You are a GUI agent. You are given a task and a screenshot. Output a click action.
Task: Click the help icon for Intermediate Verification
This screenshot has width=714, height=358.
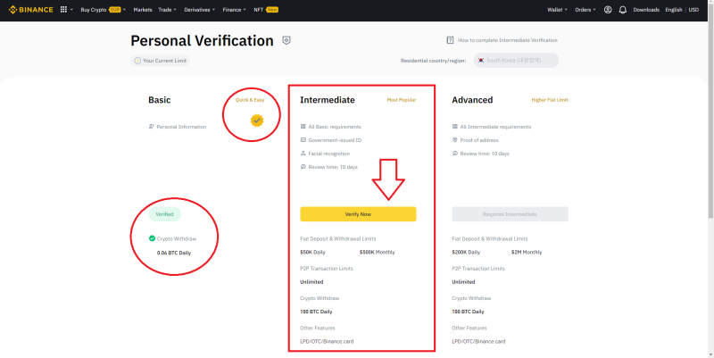[450, 40]
